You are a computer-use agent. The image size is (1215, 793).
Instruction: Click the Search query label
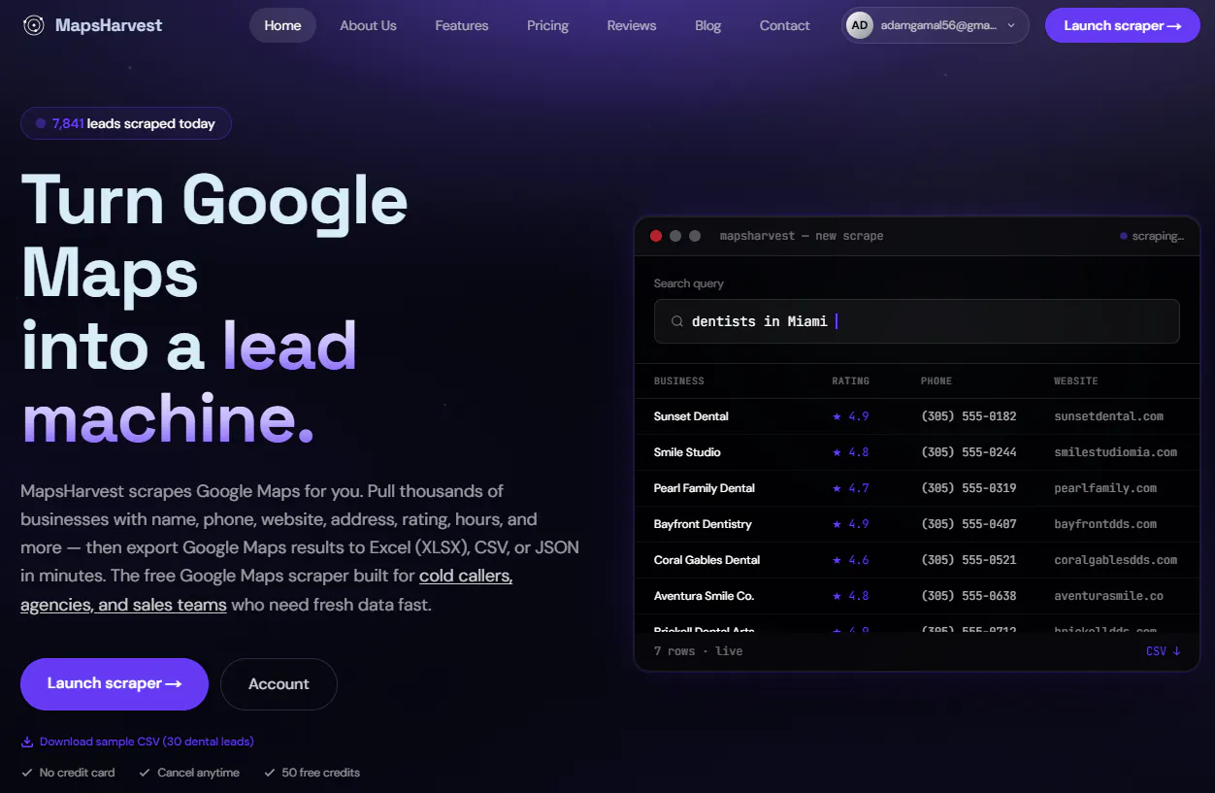coord(689,283)
